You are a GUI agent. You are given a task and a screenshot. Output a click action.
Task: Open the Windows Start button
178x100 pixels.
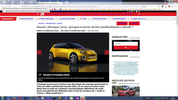pyautogui.click(x=3, y=98)
